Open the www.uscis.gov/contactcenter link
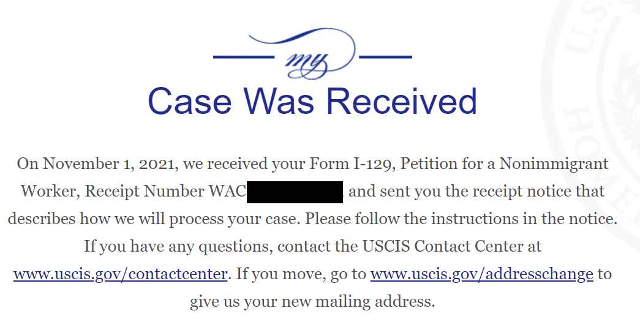The height and width of the screenshot is (330, 640). [x=120, y=274]
